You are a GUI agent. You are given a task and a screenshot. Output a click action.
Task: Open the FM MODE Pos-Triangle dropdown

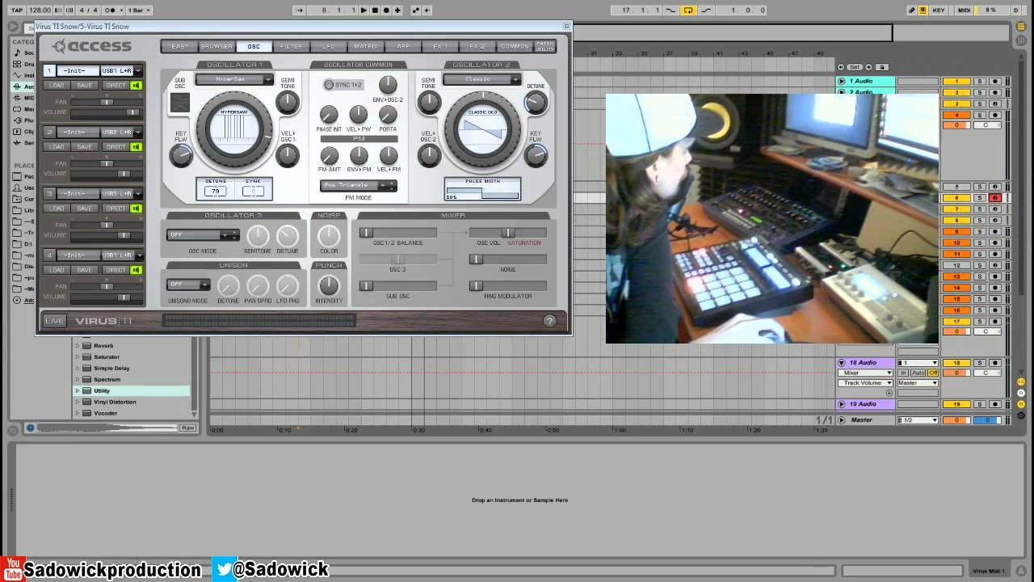pos(358,185)
